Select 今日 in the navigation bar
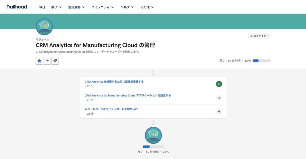This screenshot has height=159, width=306. click(42, 7)
